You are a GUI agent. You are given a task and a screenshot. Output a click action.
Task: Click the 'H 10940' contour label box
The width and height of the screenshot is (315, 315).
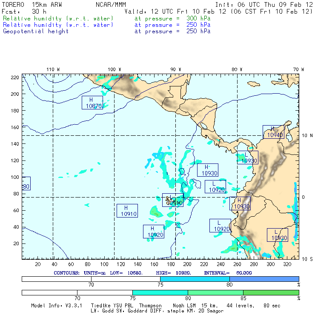tap(274, 132)
